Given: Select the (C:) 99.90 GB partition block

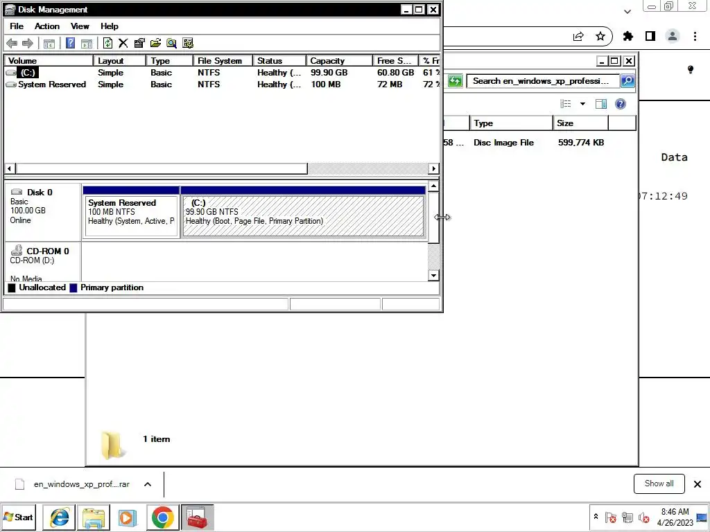Looking at the screenshot, I should [x=303, y=212].
